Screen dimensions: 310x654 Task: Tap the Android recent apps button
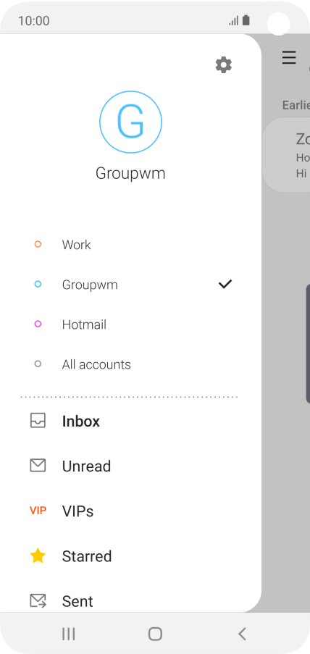[68, 634]
